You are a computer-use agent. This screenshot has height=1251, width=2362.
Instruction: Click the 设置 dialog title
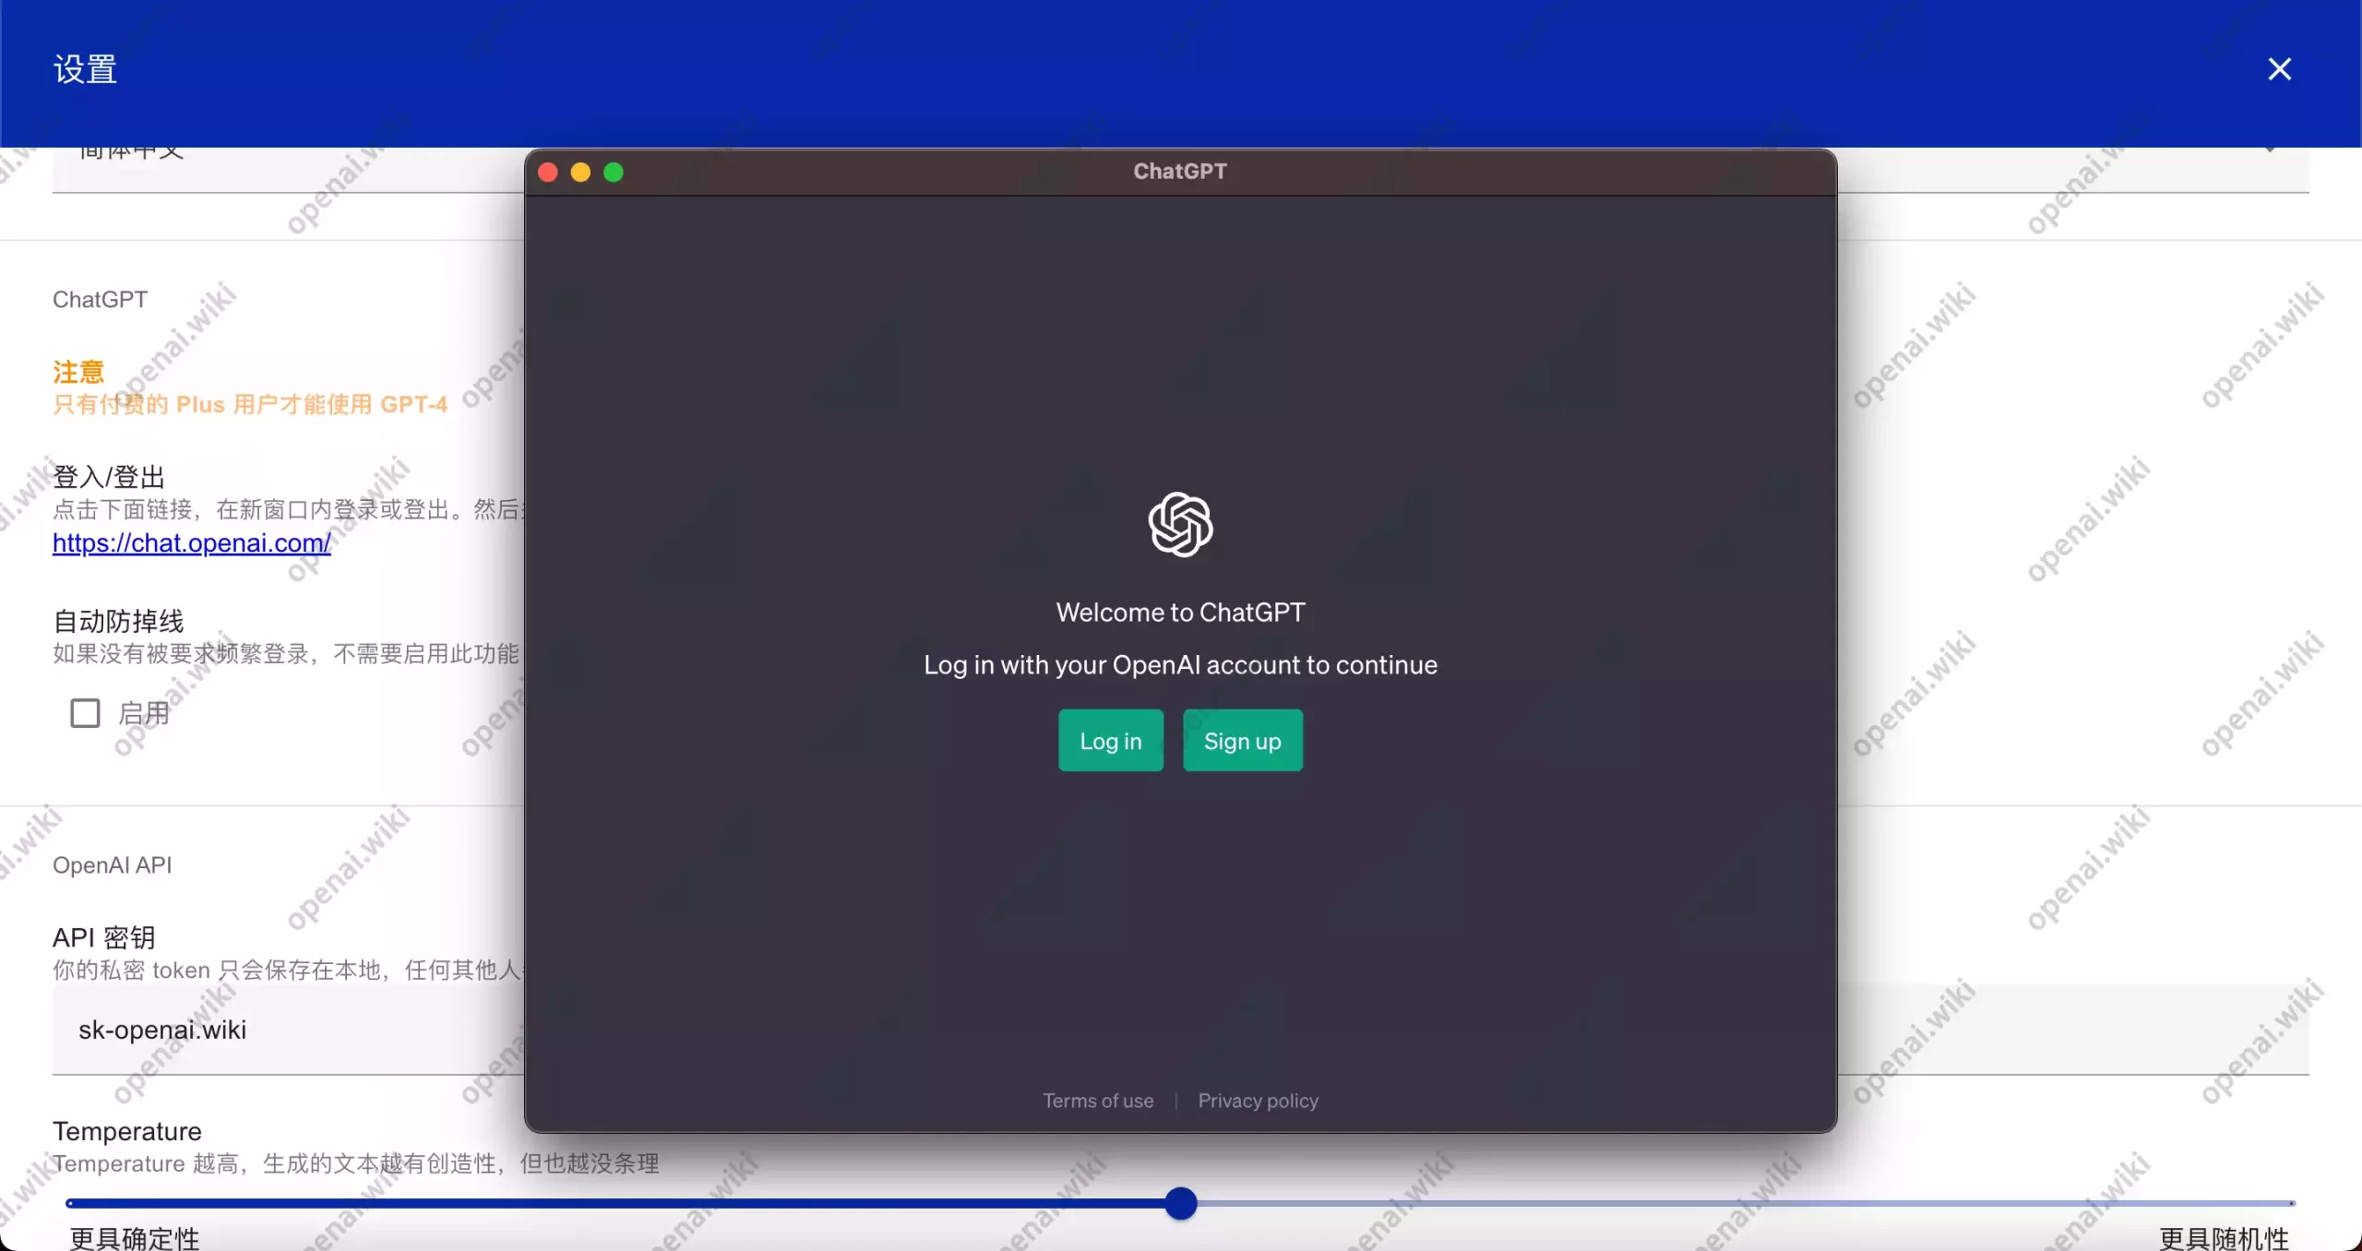pyautogui.click(x=85, y=69)
